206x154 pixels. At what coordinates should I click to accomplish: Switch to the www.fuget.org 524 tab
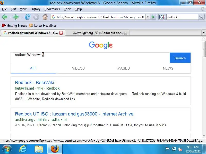[97, 33]
